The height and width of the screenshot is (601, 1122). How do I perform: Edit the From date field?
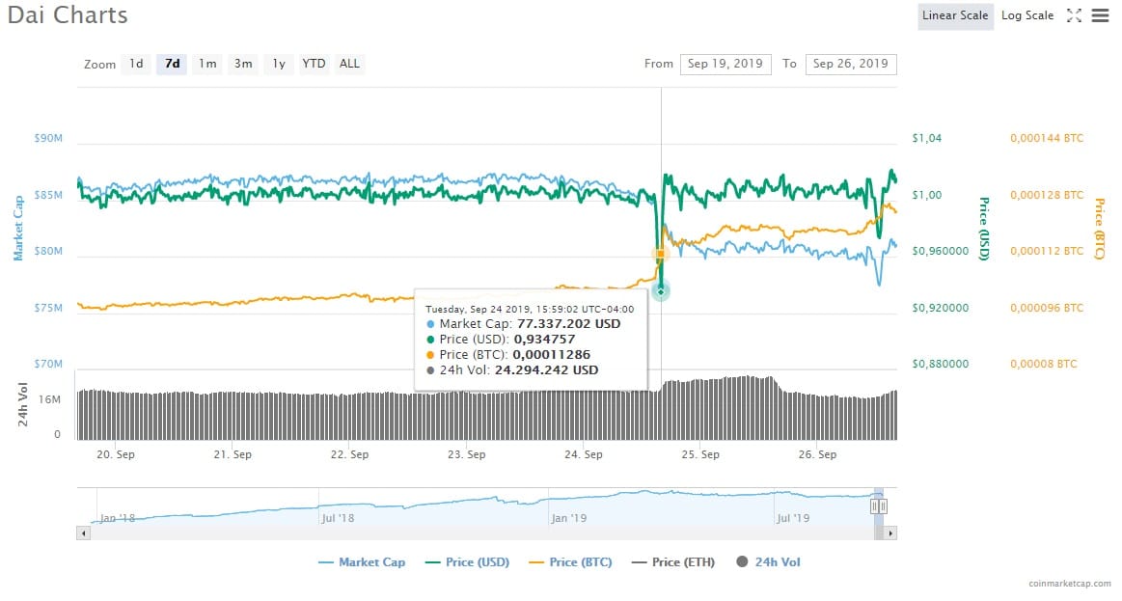click(725, 64)
